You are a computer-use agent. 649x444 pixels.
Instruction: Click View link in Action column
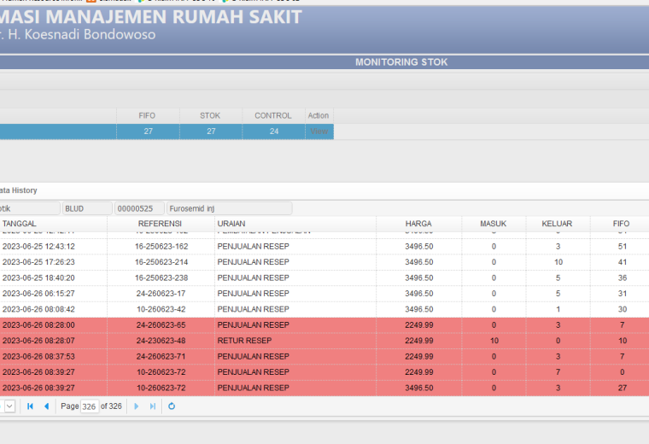coord(319,131)
